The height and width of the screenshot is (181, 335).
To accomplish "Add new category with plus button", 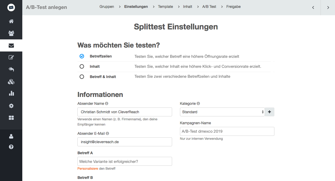I will click(x=270, y=112).
